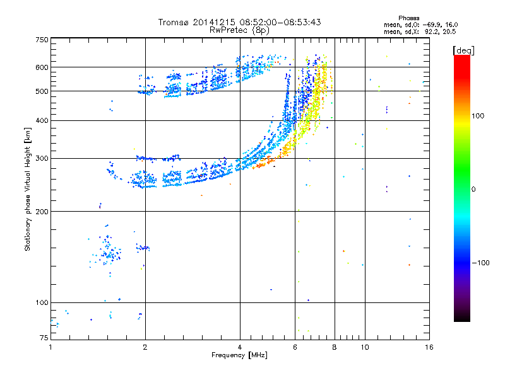Pick the green middle of the phase colorbar
The width and height of the screenshot is (505, 378).
point(462,170)
